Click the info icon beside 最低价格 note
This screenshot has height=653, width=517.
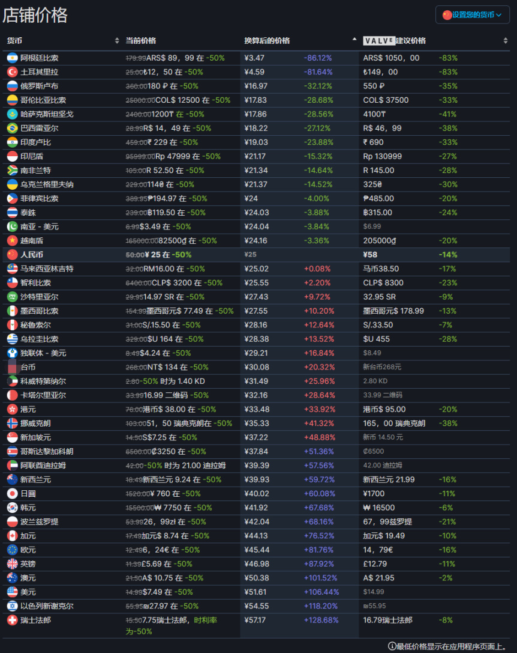pos(392,646)
